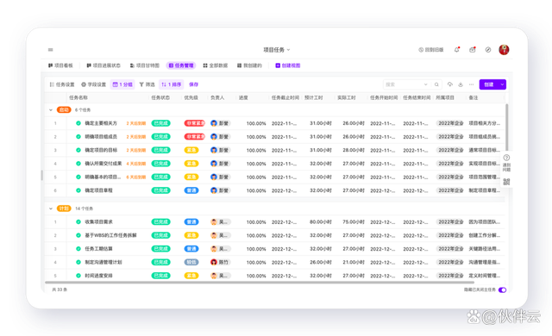Click assignee avatar in 制定沟通管理计划 row
Image resolution: width=552 pixels, height=336 pixels.
tap(214, 262)
